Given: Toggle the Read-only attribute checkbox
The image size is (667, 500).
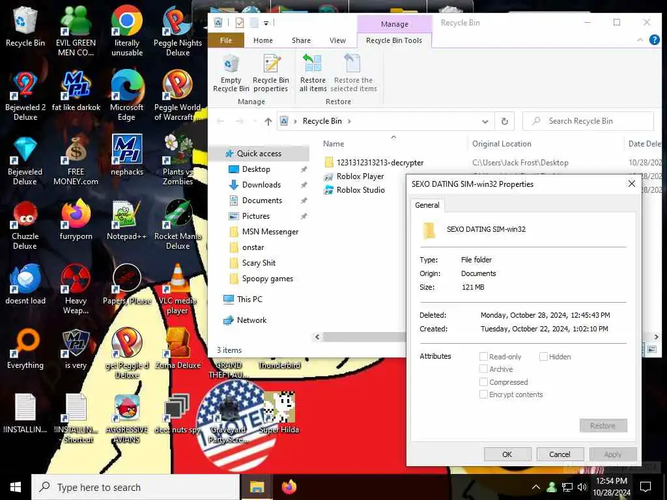Looking at the screenshot, I should pos(483,356).
